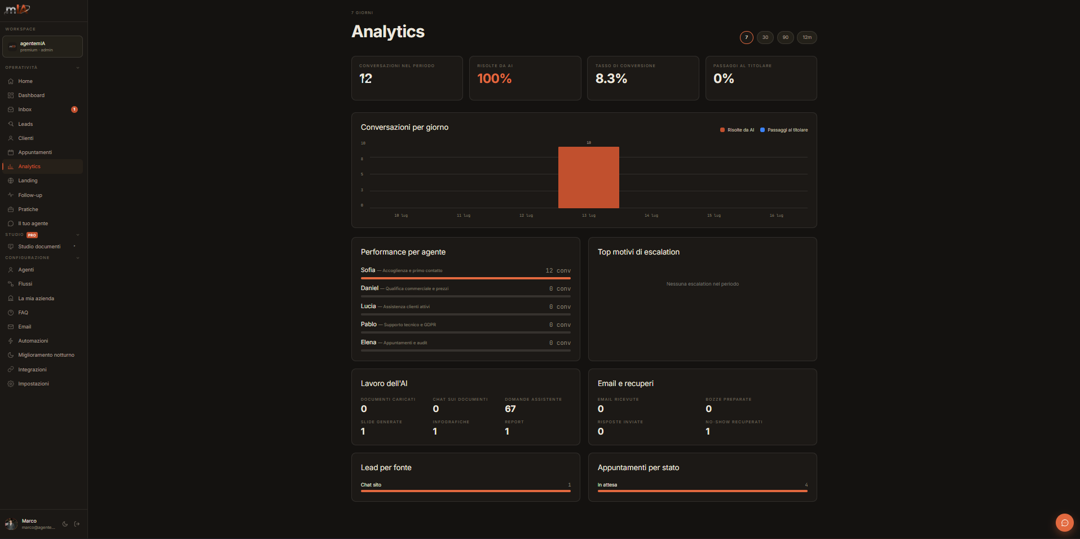Click the 'Nessuna escalation nel periodo' text
The image size is (1080, 539).
(703, 284)
